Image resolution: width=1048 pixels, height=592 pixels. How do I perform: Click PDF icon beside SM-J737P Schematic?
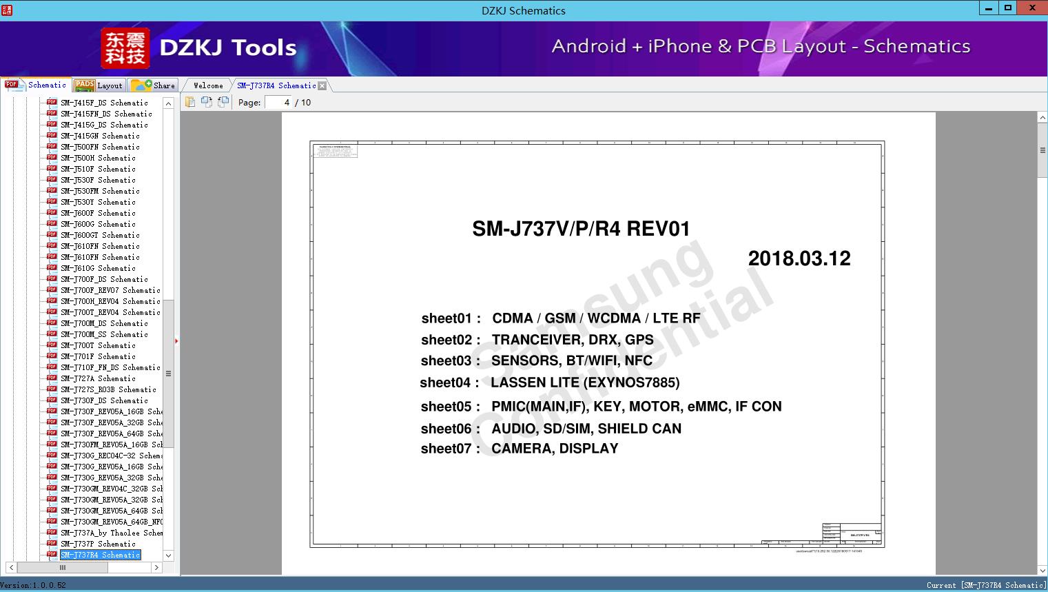click(52, 543)
